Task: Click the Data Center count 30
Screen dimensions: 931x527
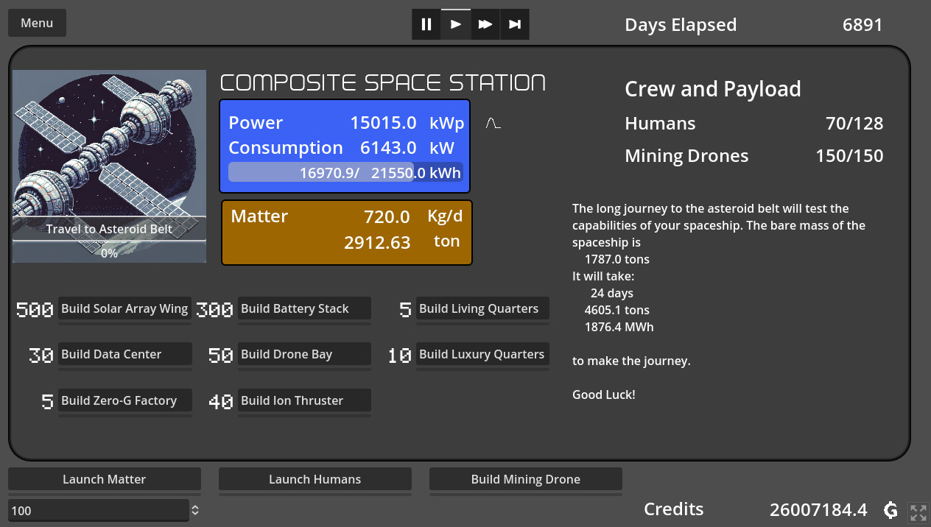Action: [41, 356]
